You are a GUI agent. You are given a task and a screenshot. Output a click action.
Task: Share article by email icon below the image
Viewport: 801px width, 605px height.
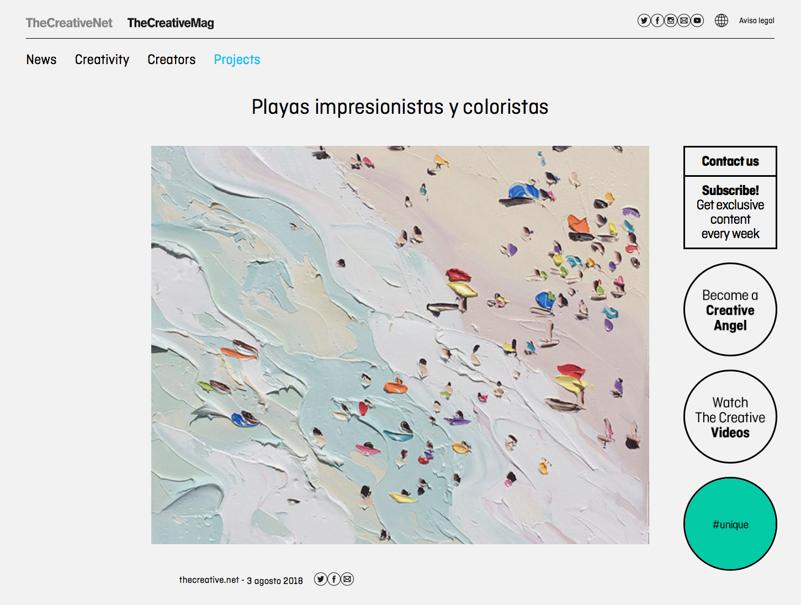[347, 579]
